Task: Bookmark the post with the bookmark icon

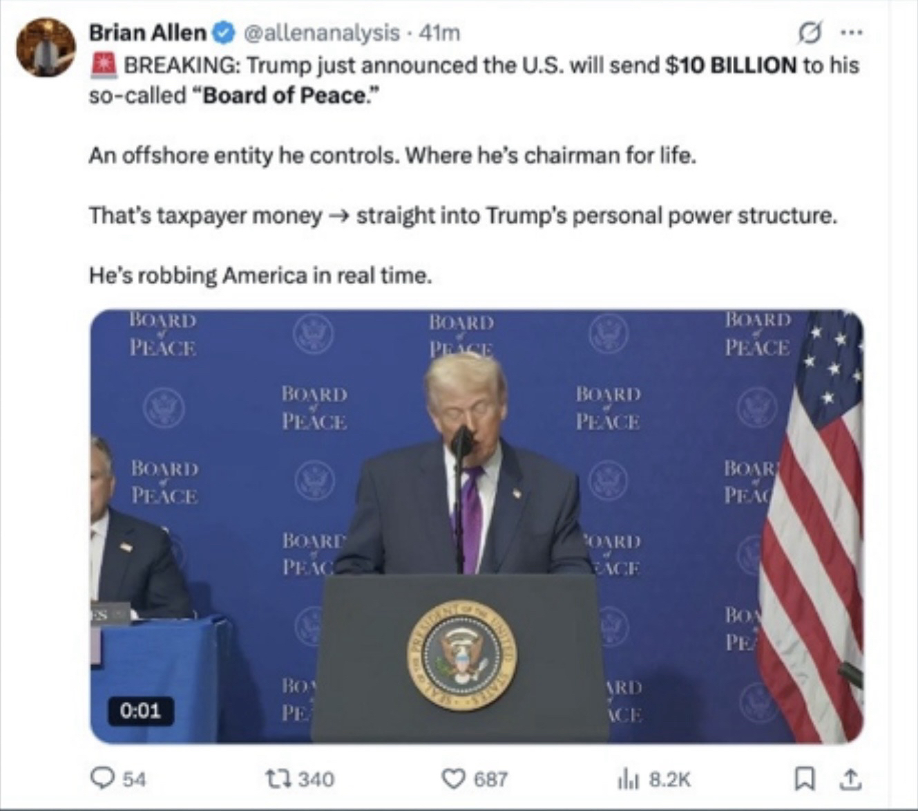Action: [803, 780]
